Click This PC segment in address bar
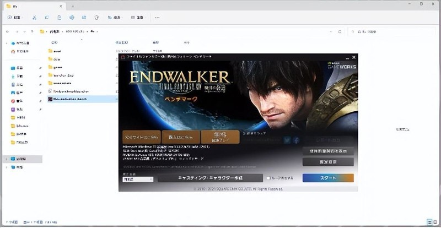Viewport: 441px width, 228px height. 54,31
